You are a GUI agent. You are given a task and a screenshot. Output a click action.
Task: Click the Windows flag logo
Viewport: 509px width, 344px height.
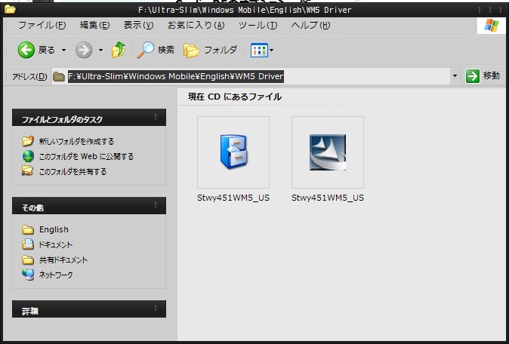[x=492, y=26]
